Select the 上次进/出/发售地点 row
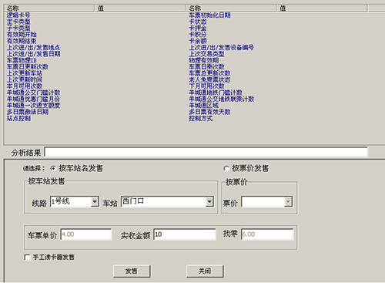Image resolution: width=385 pixels, height=283 pixels. click(33, 47)
